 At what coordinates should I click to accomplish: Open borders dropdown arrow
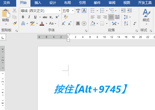107,23
